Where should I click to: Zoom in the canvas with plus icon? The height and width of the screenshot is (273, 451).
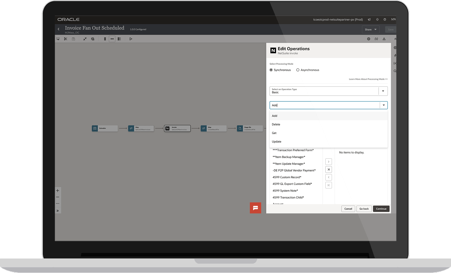tap(58, 191)
